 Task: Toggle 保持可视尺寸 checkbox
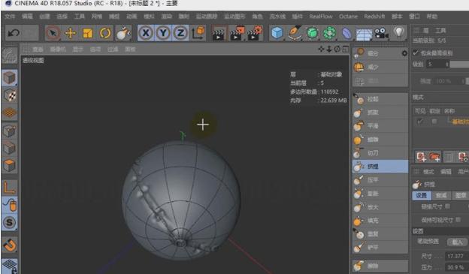coord(458,220)
